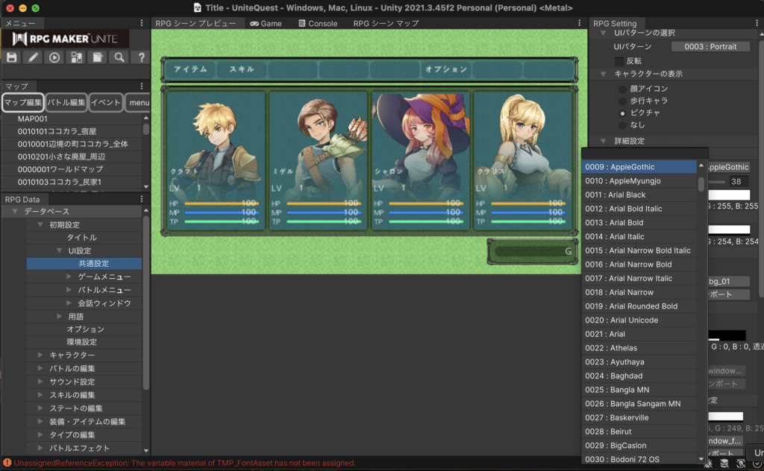The image size is (764, 471).
Task: Click the question mark help icon
Action: pos(140,57)
